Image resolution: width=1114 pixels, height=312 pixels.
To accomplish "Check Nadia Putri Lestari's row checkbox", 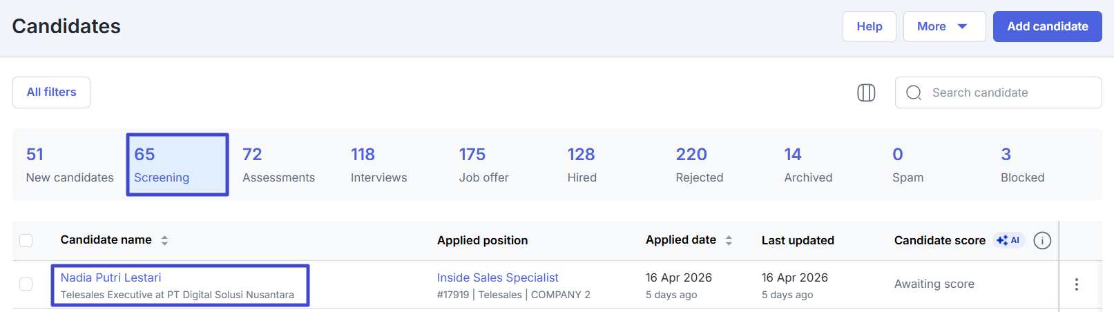I will pos(26,284).
